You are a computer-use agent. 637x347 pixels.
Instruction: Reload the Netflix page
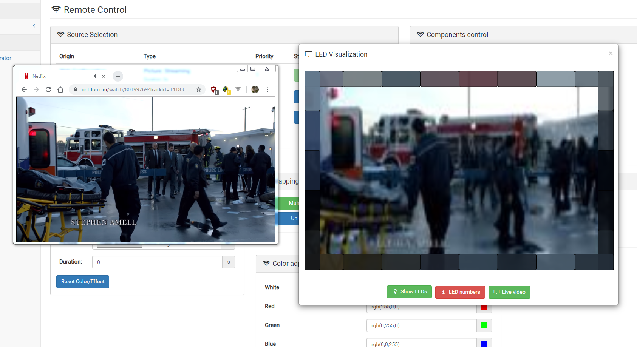pyautogui.click(x=48, y=89)
